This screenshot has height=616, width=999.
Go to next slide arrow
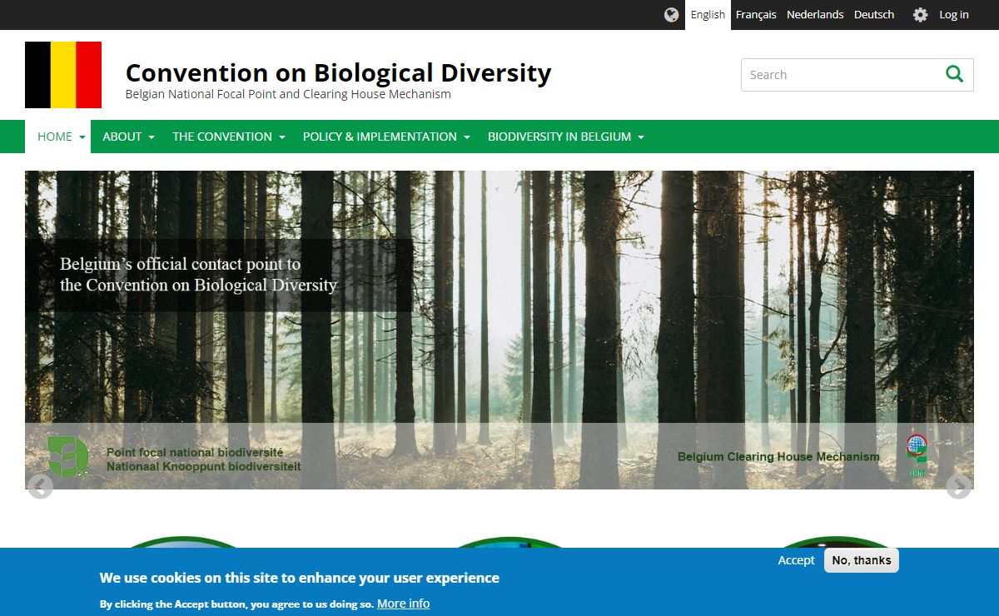click(958, 486)
